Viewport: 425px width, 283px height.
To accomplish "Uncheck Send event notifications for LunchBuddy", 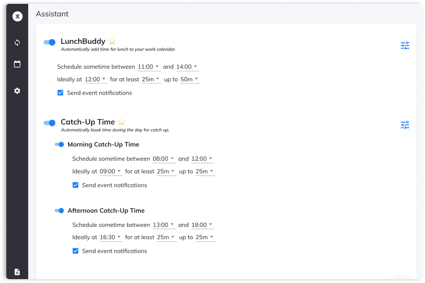I will [60, 93].
